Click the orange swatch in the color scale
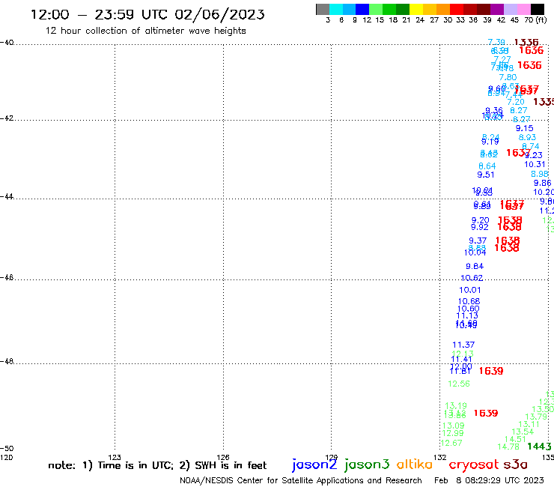This screenshot has width=554, height=487. [x=443, y=9]
